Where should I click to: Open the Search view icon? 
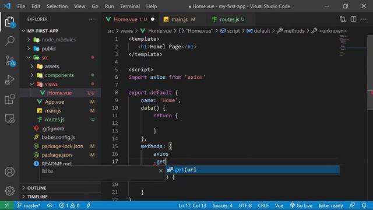pos(9,41)
